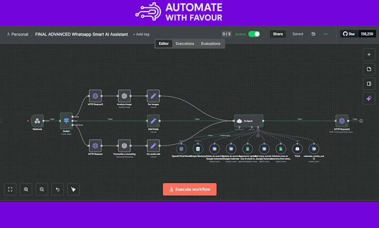Switch to the Executions tab

pyautogui.click(x=185, y=43)
